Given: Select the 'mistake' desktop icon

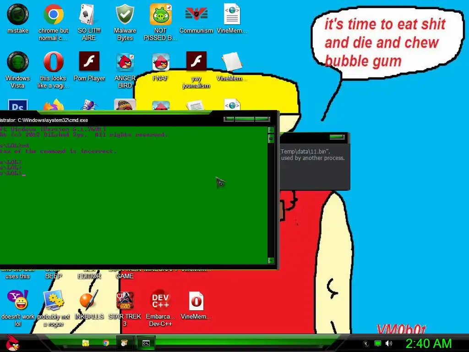Looking at the screenshot, I should click(18, 18).
